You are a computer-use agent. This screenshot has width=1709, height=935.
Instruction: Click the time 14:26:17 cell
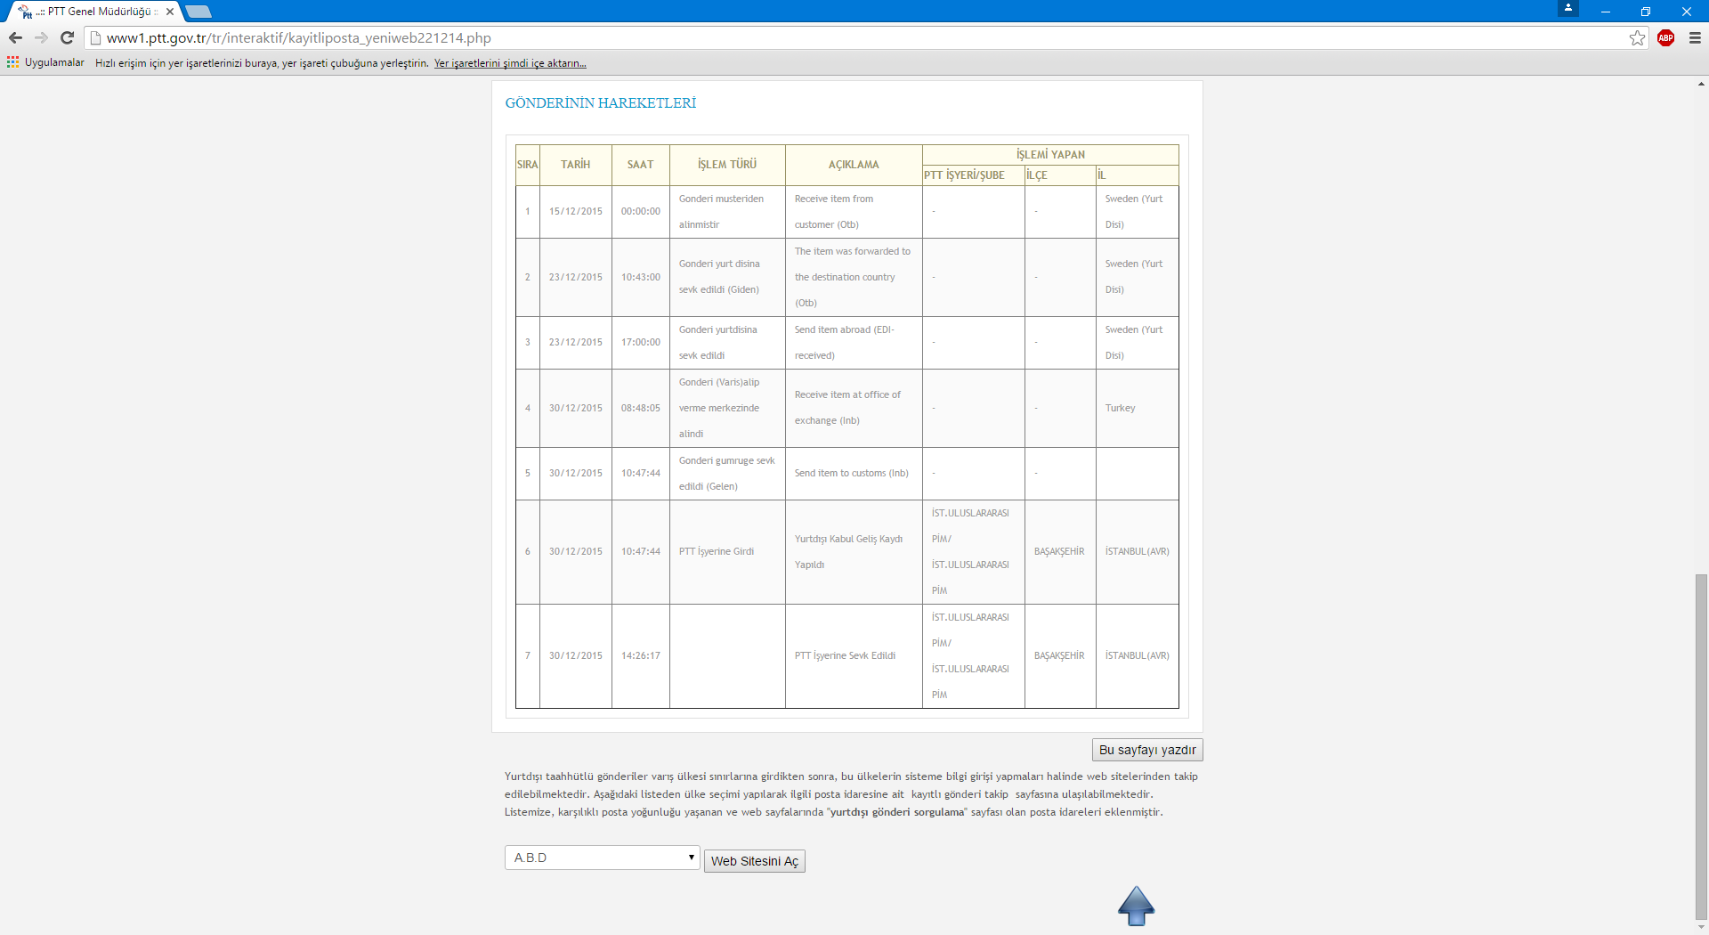pyautogui.click(x=640, y=656)
